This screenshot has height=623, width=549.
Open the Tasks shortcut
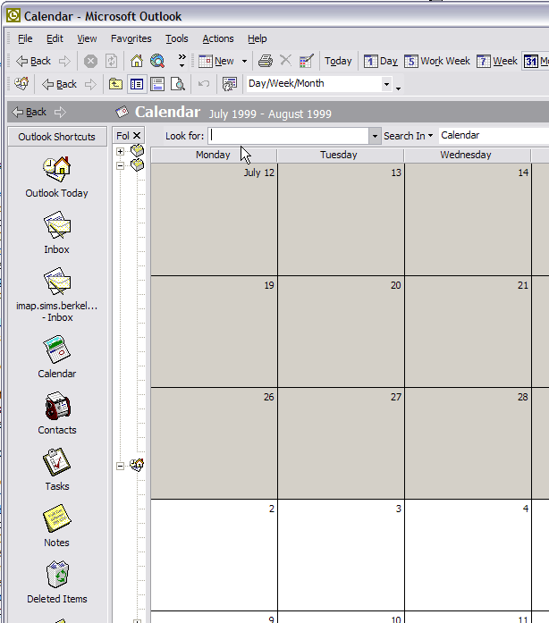[x=57, y=469]
